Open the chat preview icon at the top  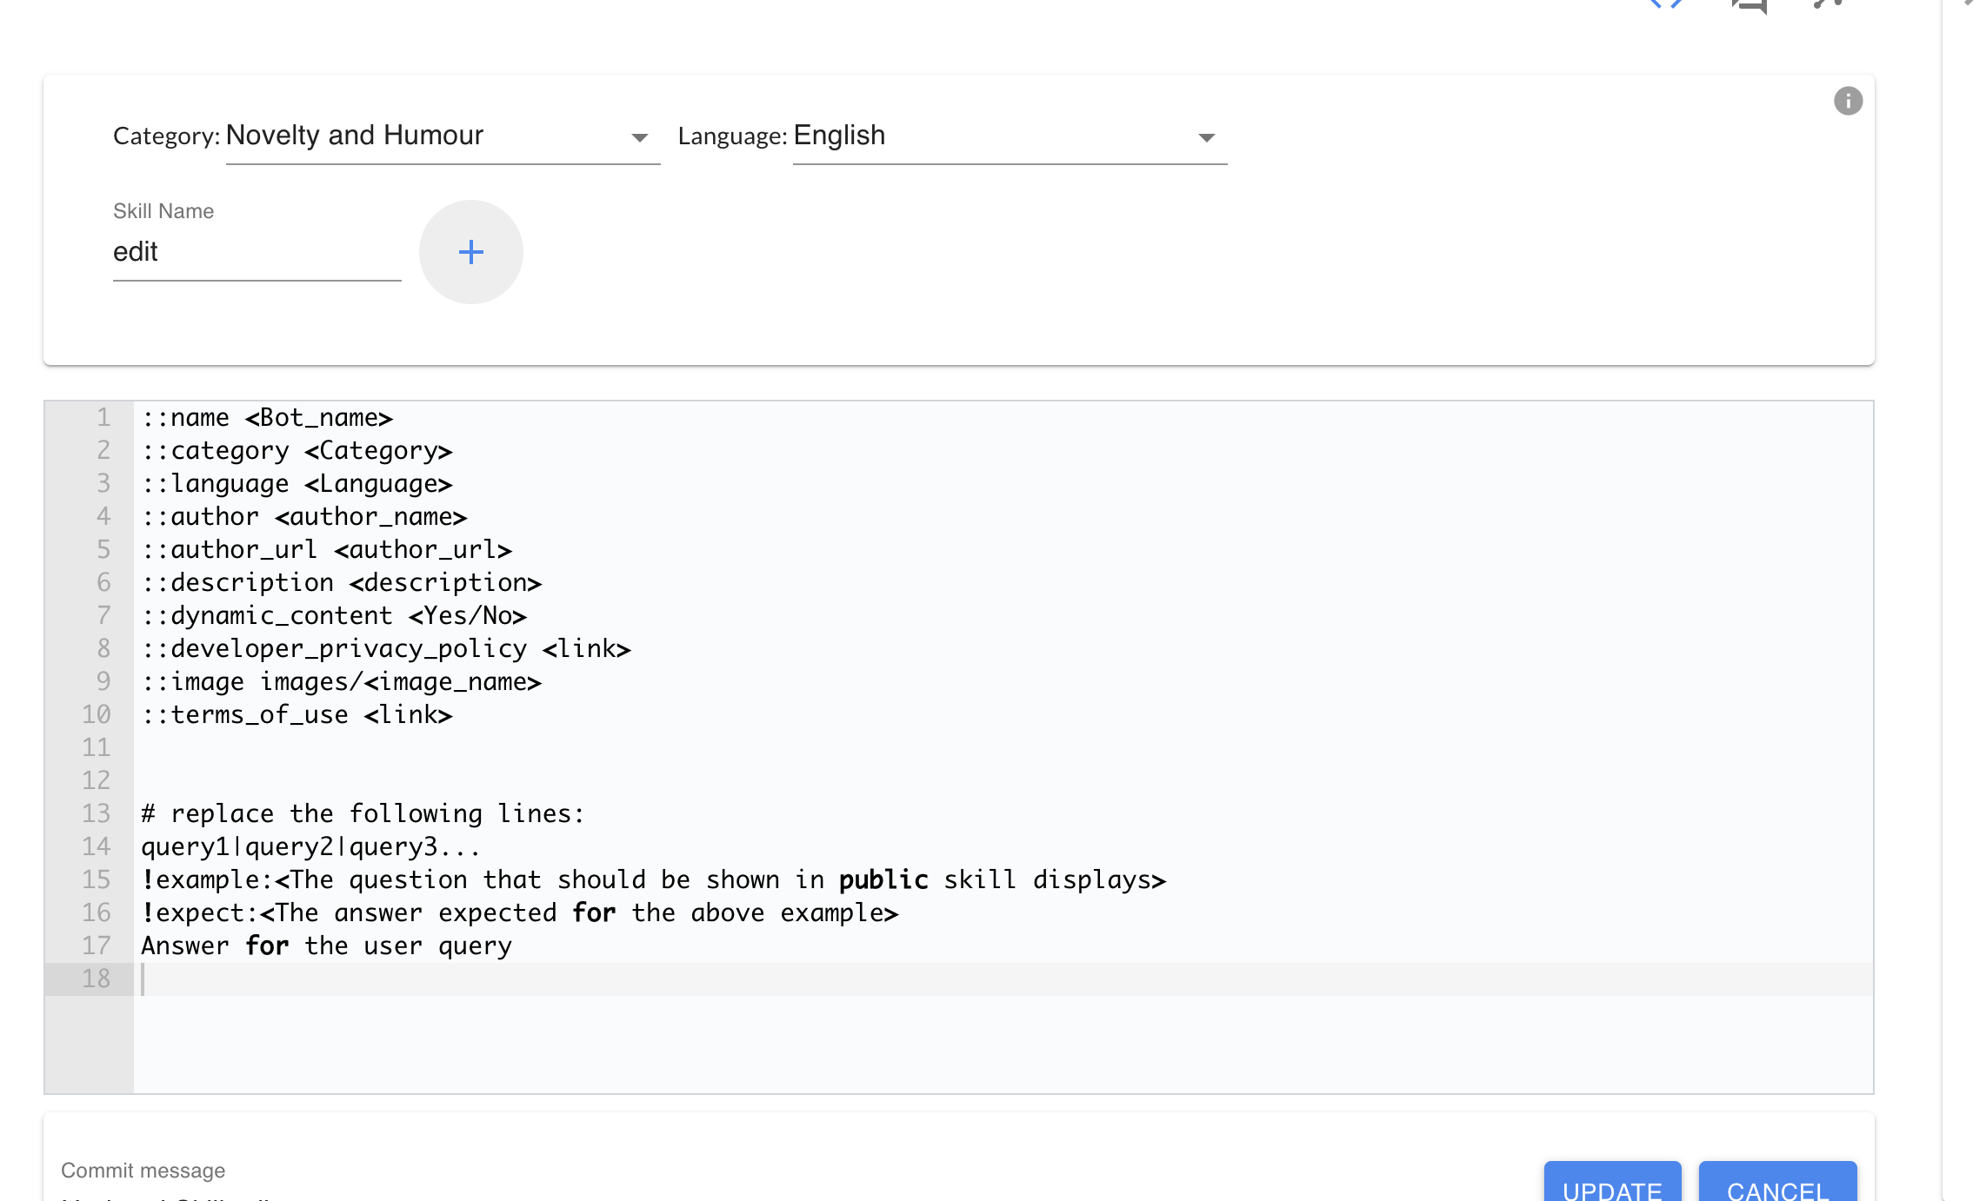[1749, 9]
